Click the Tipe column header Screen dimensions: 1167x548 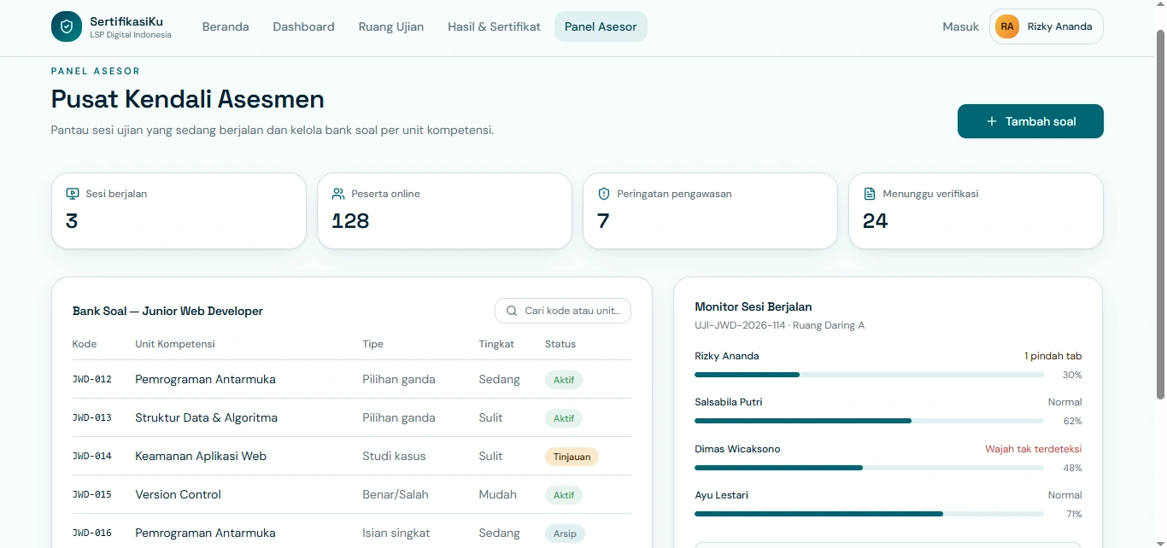click(372, 344)
